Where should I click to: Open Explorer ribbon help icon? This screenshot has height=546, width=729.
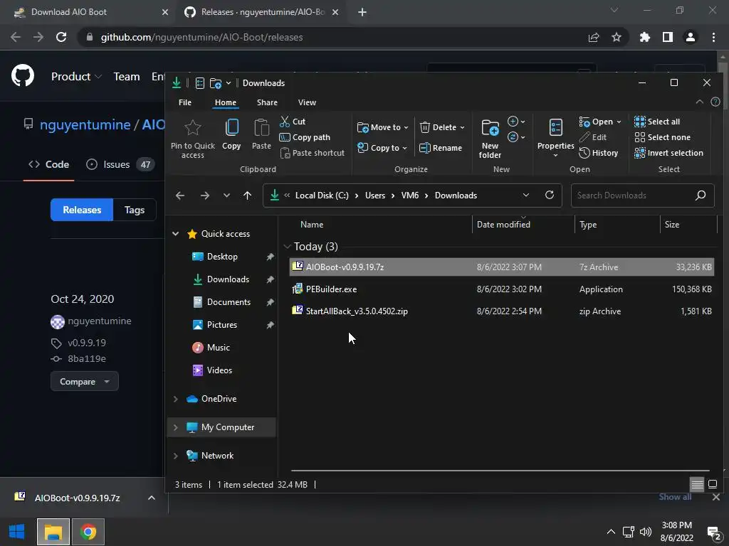point(715,102)
